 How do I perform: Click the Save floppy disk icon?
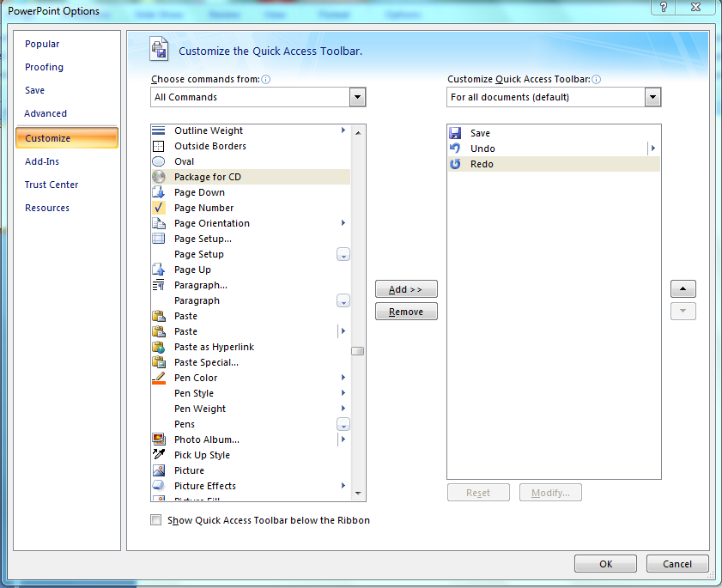tap(456, 133)
